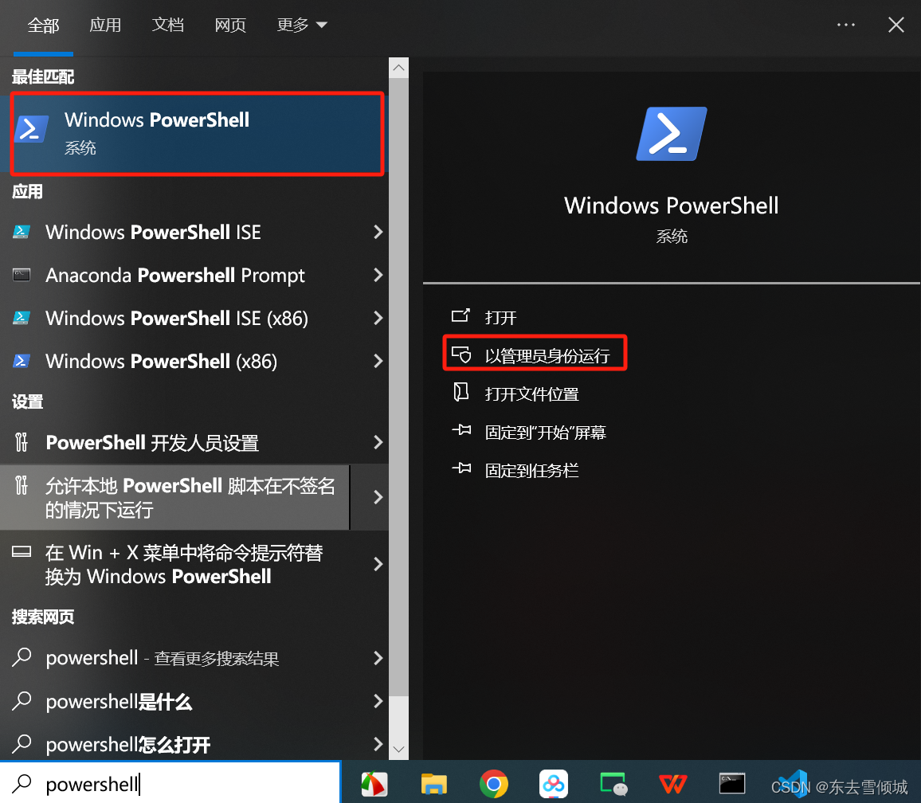Click the 打开文件位置 folder icon
This screenshot has height=803, width=921.
click(x=461, y=393)
